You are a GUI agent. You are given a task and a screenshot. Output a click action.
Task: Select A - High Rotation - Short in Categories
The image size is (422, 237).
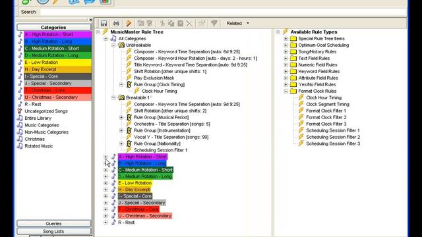(x=57, y=34)
